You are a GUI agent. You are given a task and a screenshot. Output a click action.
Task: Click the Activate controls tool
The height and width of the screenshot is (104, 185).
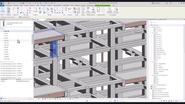(35, 10)
